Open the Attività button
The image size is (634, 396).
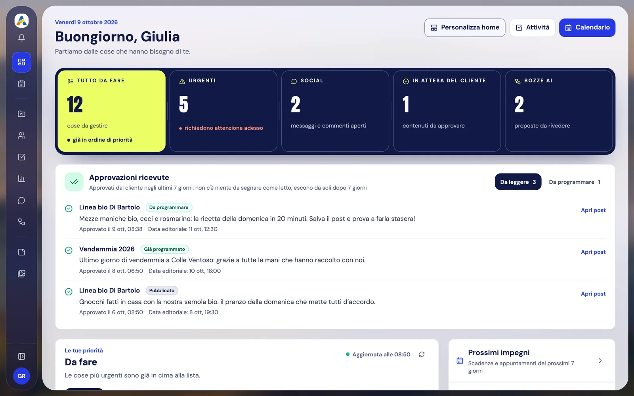(x=532, y=28)
